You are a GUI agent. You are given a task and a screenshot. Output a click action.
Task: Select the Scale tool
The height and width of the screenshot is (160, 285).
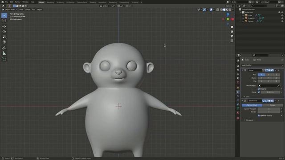click(x=4, y=37)
